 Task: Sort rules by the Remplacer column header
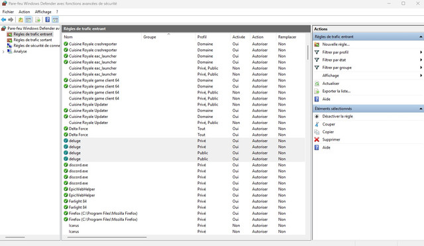[290, 37]
